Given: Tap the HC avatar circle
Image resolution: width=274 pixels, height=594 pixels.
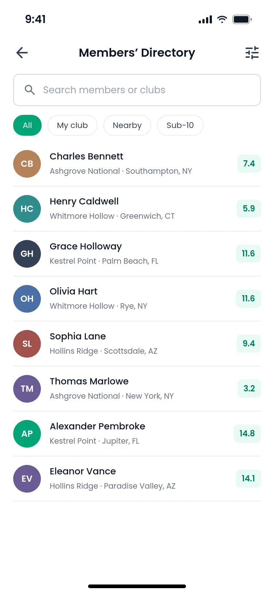Looking at the screenshot, I should (27, 209).
